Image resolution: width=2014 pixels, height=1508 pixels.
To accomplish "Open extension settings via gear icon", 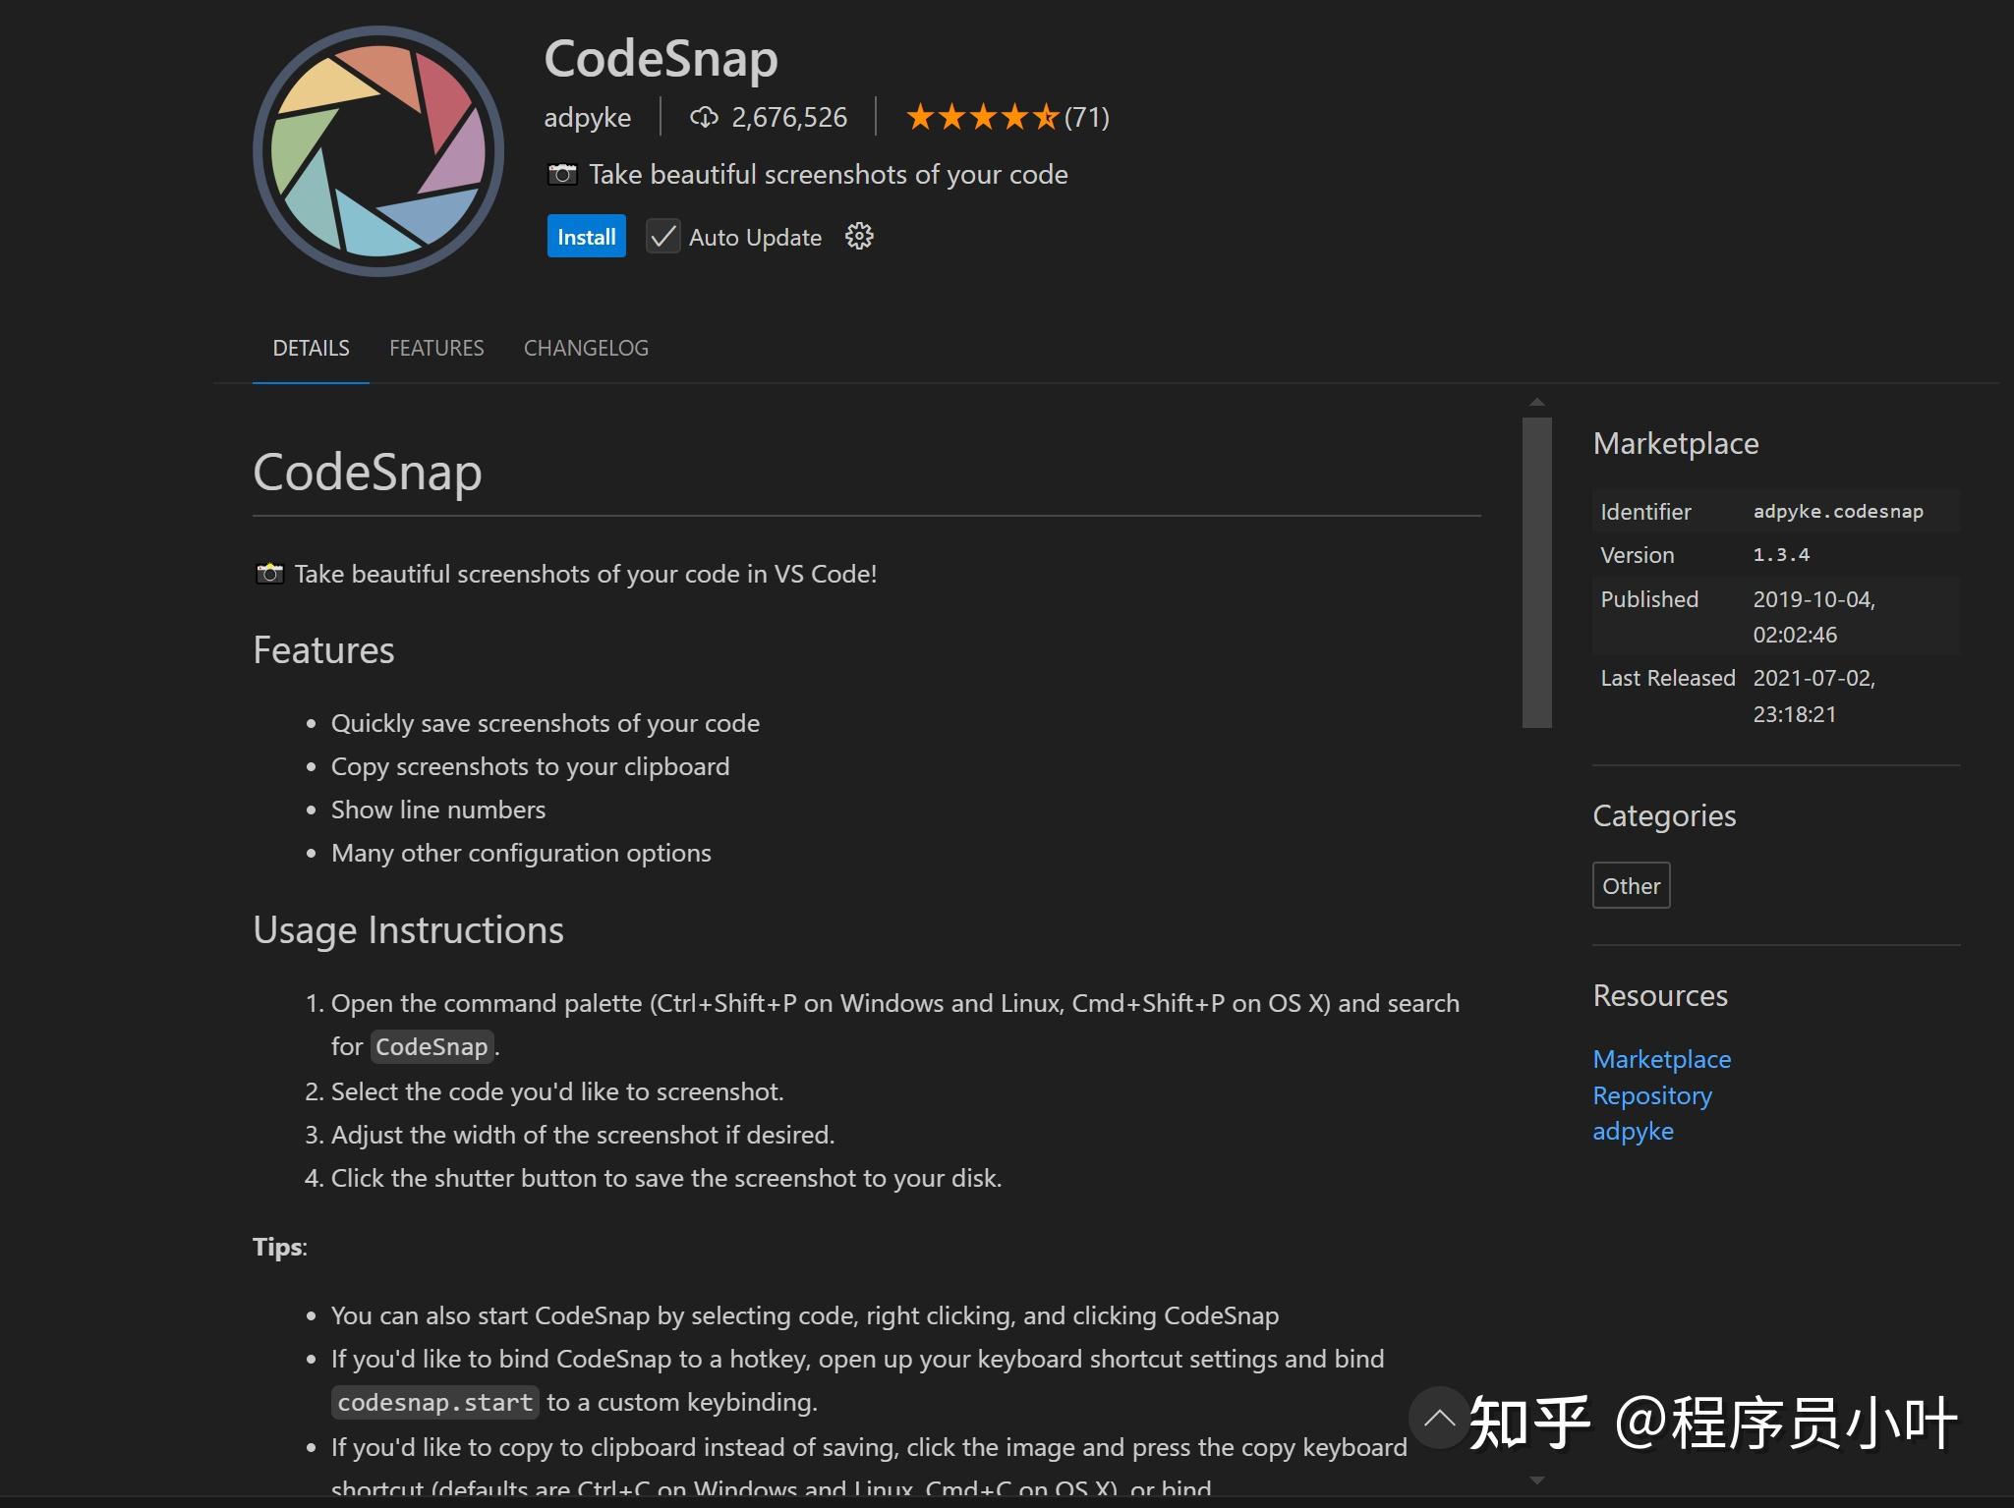I will pyautogui.click(x=858, y=236).
